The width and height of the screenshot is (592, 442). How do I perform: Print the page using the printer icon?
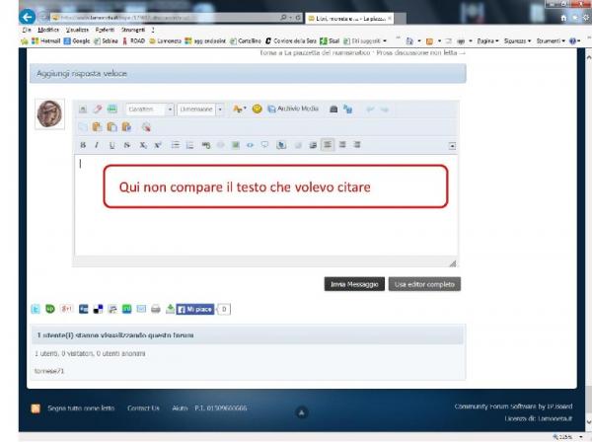(156, 309)
